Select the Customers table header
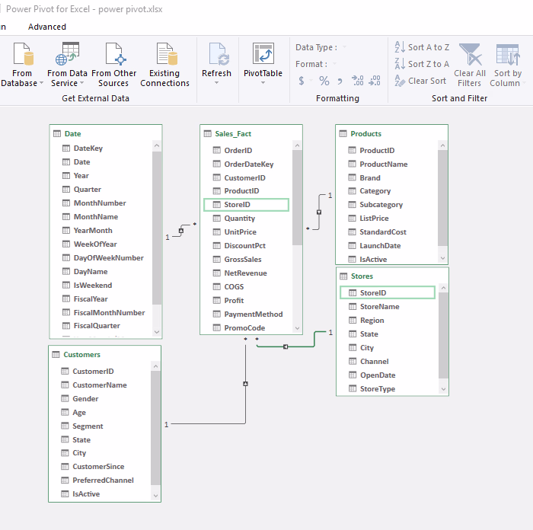The height and width of the screenshot is (530, 533). (x=104, y=355)
